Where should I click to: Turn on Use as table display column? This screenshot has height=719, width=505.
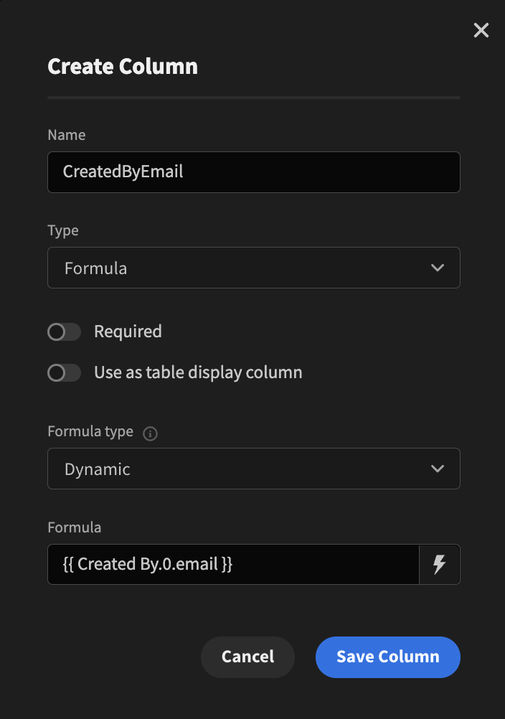click(x=64, y=372)
